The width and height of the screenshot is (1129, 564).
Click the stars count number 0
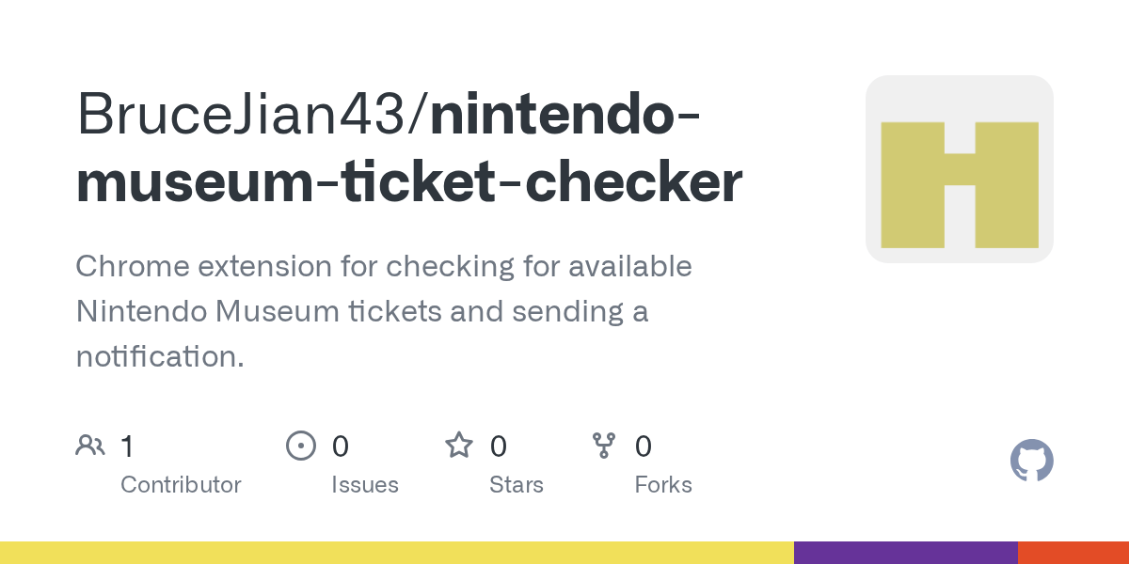tap(499, 446)
